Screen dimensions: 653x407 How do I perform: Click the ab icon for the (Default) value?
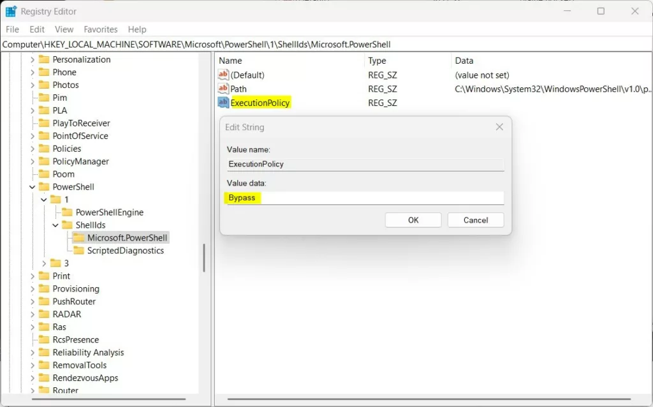point(223,75)
